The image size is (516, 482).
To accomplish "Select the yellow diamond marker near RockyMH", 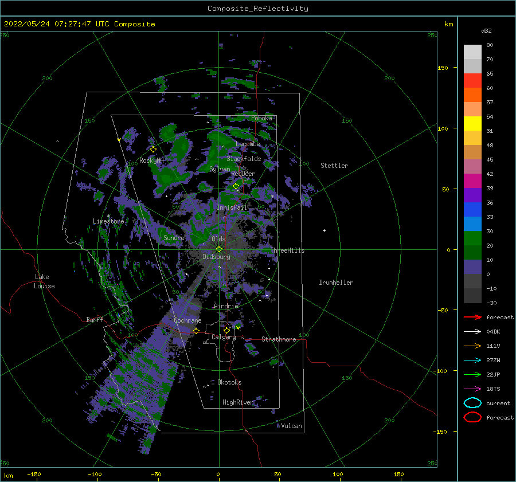I will tap(153, 150).
